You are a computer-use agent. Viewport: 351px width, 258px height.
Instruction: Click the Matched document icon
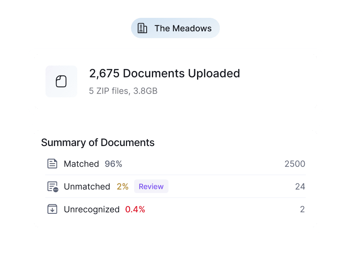pos(52,164)
